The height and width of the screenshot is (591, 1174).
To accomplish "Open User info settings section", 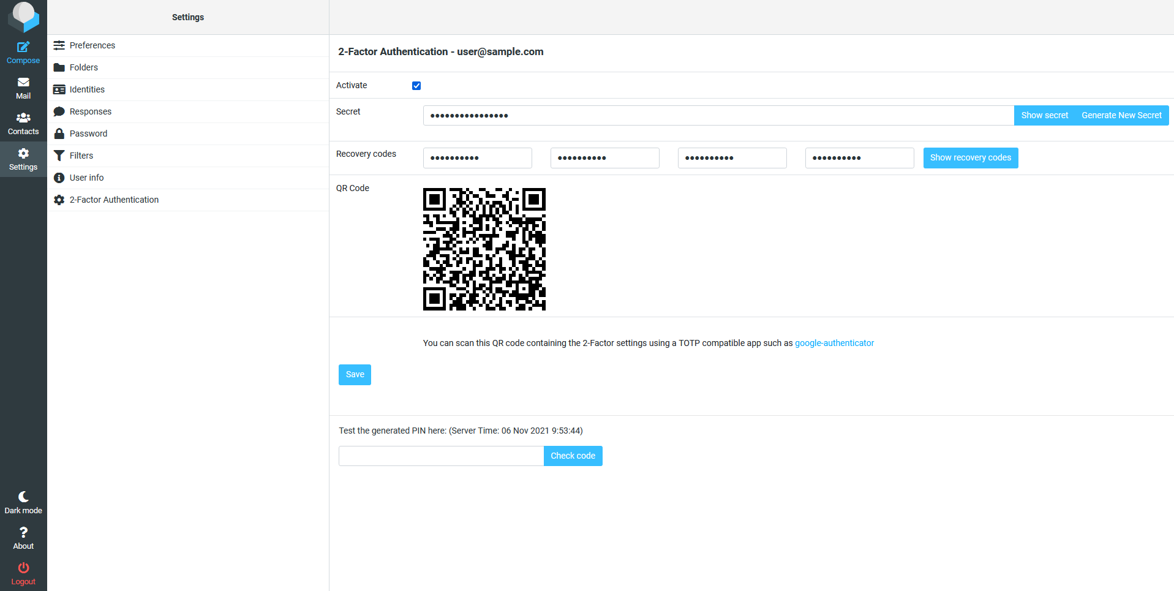I will click(188, 178).
